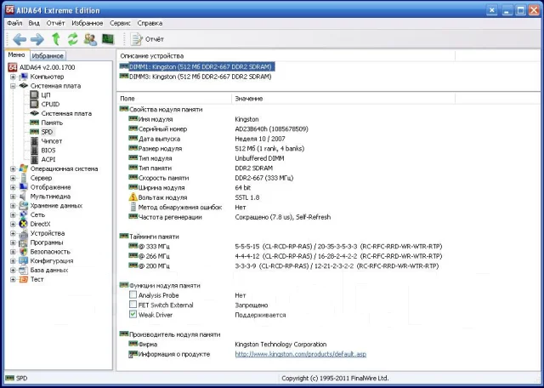This screenshot has width=544, height=388.
Task: Click the Описание устройства column header
Action: [286, 55]
